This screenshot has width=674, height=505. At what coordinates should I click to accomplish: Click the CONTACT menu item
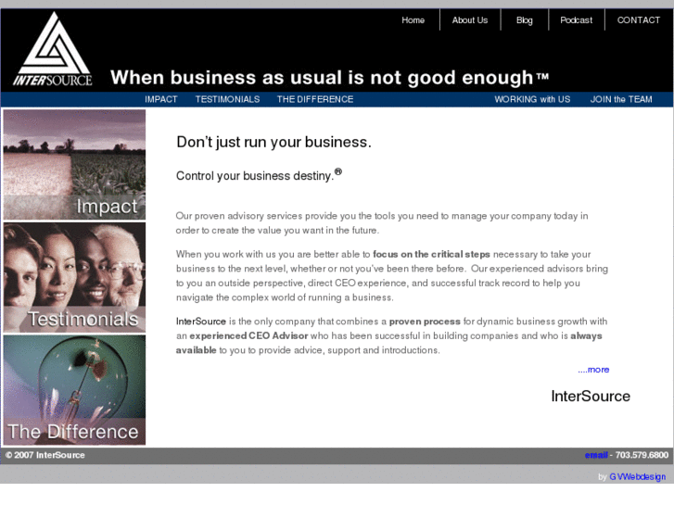639,20
